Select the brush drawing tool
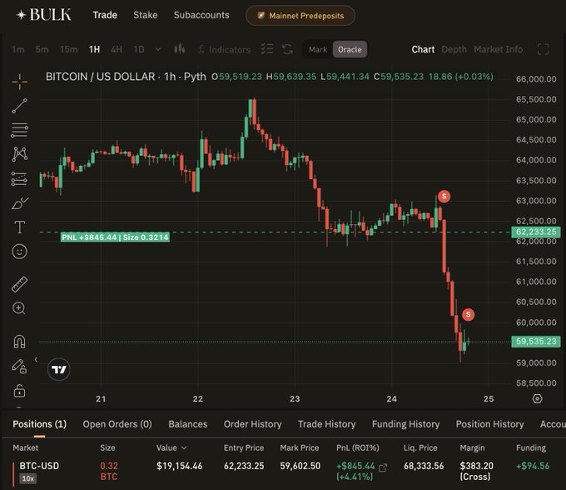Viewport: 566px width, 490px height. [19, 203]
